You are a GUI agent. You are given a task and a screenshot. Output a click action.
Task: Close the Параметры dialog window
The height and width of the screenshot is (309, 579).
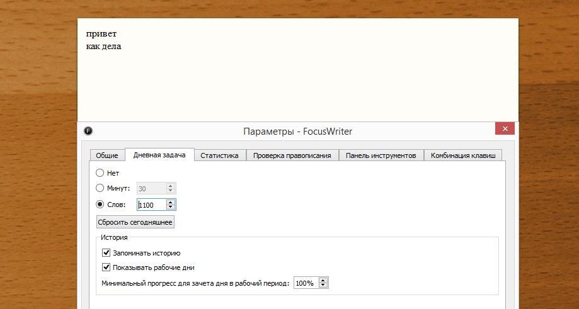pyautogui.click(x=505, y=128)
